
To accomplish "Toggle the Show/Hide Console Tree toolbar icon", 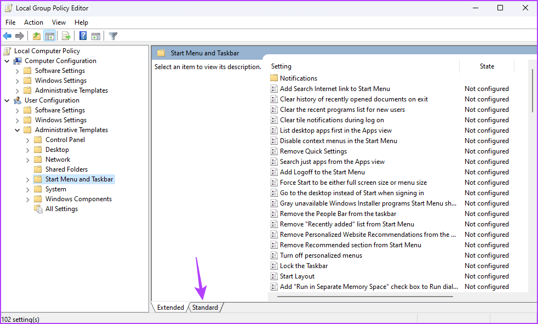I will click(x=50, y=36).
